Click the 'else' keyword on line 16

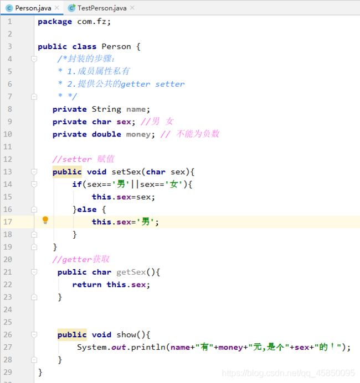pyautogui.click(x=86, y=209)
